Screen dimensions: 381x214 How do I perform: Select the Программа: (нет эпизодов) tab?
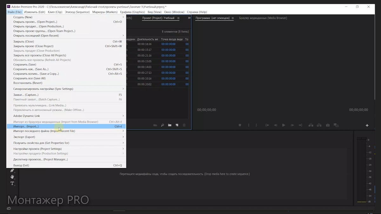point(212,18)
